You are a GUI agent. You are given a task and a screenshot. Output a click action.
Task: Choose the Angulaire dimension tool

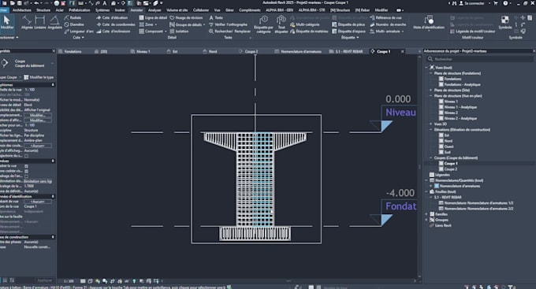click(54, 23)
